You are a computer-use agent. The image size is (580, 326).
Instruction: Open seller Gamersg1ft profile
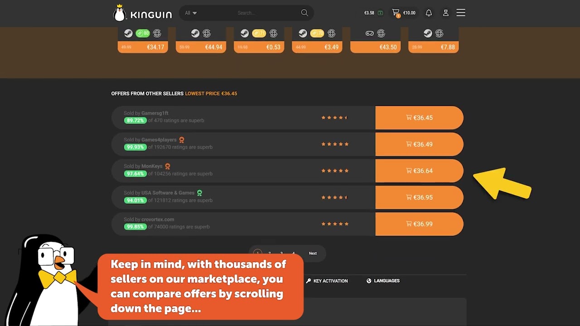pyautogui.click(x=155, y=113)
